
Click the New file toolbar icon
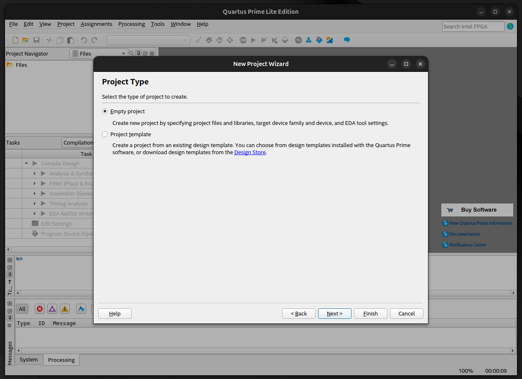coord(15,40)
